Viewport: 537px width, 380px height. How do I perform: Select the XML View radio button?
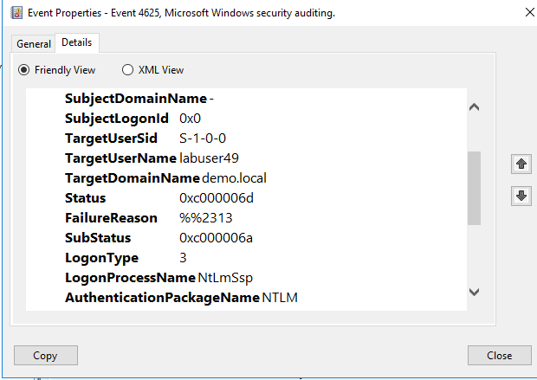127,70
